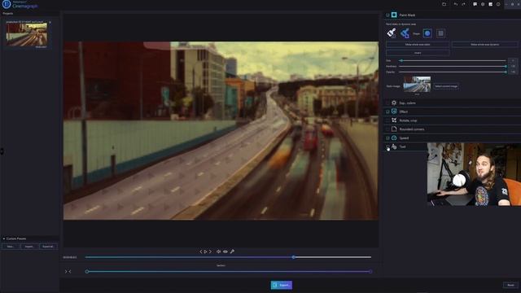
Task: Choose the round brush shape
Action: coord(427,33)
